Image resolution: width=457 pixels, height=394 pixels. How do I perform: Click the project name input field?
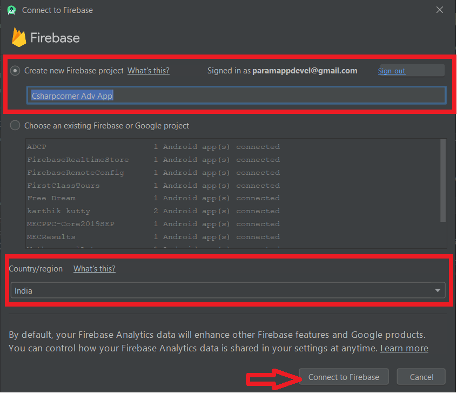[x=236, y=95]
